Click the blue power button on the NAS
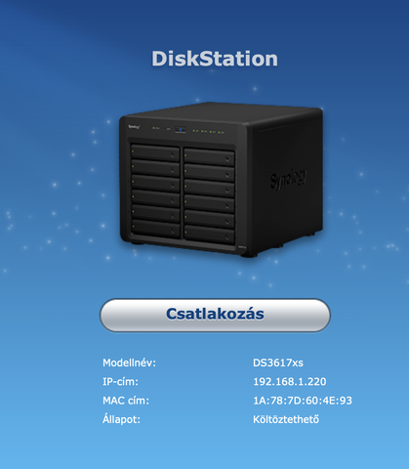The height and width of the screenshot is (469, 409). pos(181,130)
